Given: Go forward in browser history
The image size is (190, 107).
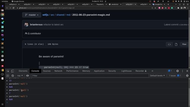Looking at the screenshot, I should point(10,8).
